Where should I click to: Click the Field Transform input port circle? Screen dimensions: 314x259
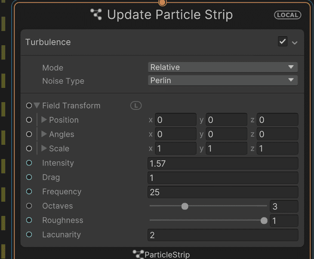(29, 106)
